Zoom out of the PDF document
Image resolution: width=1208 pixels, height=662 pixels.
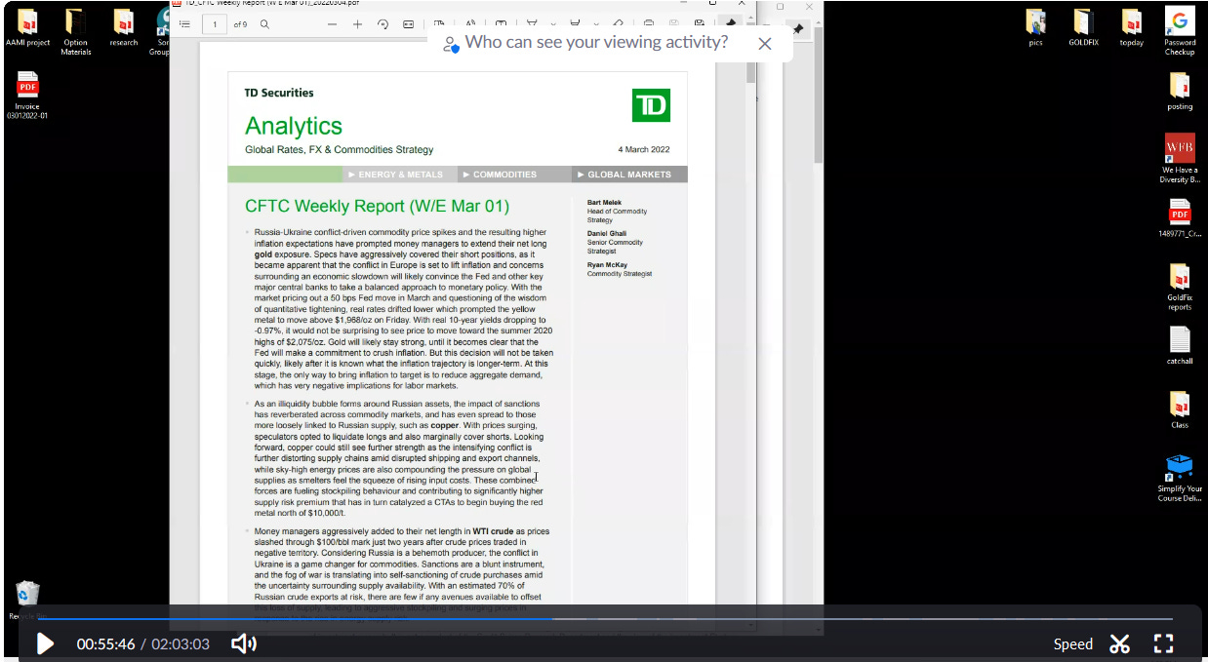332,24
